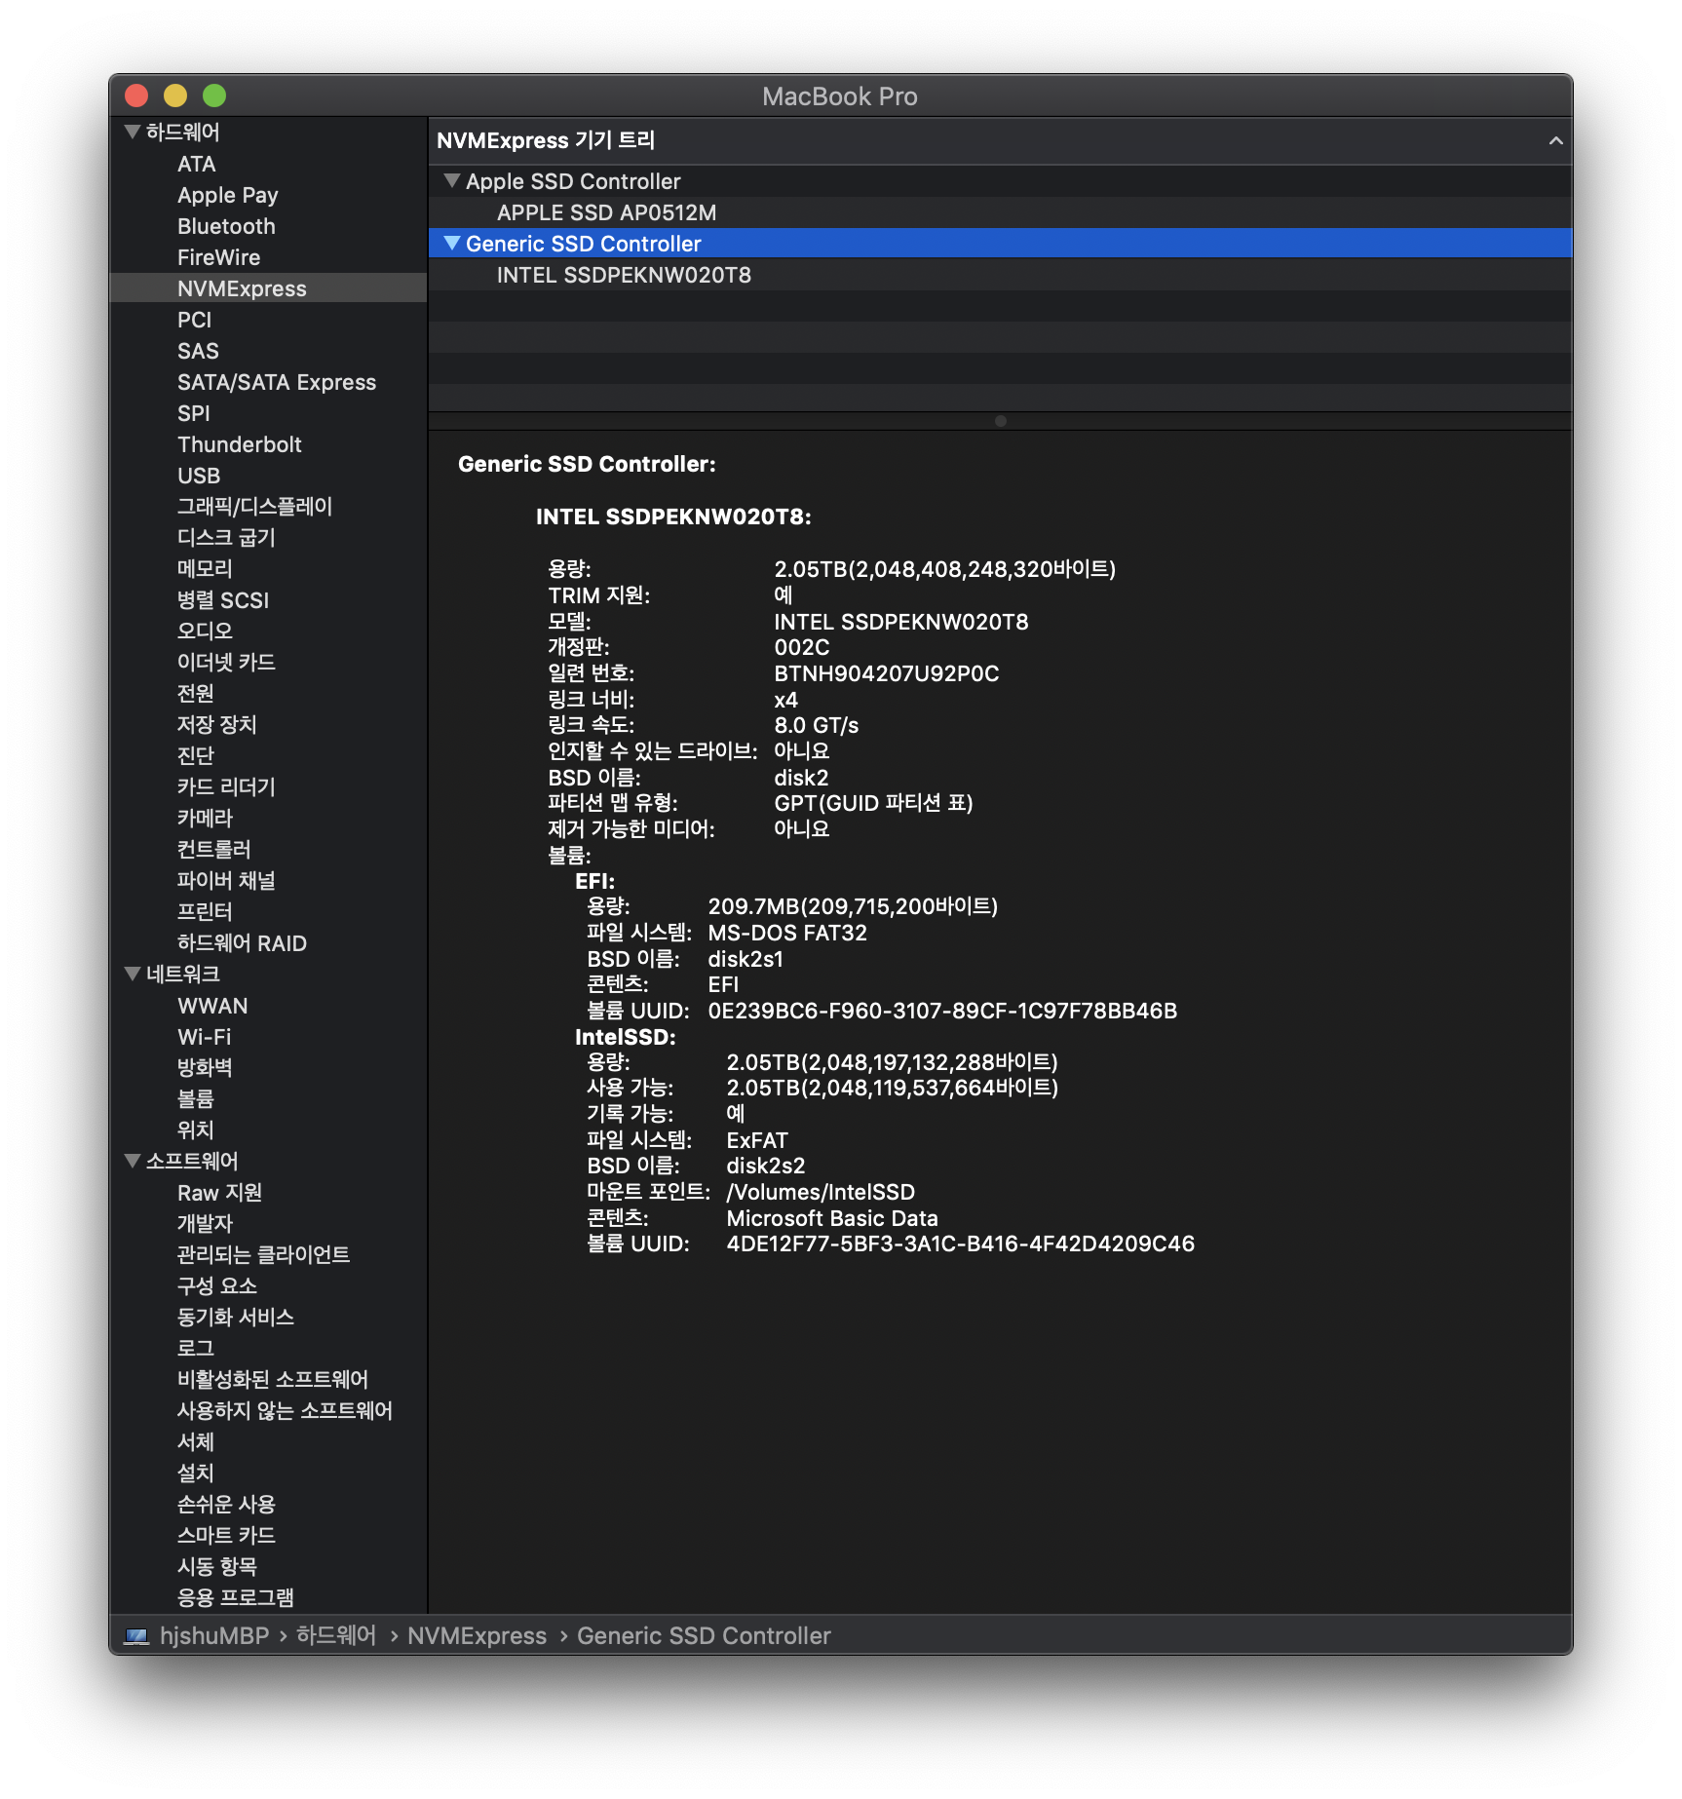Select ATA in hardware sidebar
The width and height of the screenshot is (1682, 1799).
point(196,164)
